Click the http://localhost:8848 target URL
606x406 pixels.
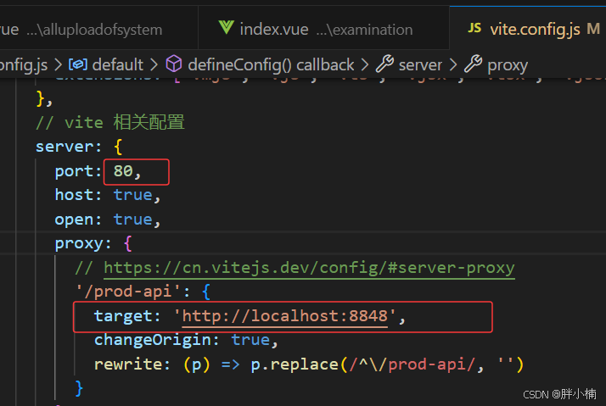click(x=285, y=316)
